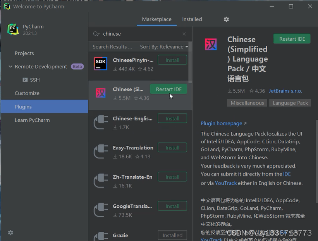The image size is (318, 241).
Task: Select the Grazie plugin name
Action: point(120,235)
